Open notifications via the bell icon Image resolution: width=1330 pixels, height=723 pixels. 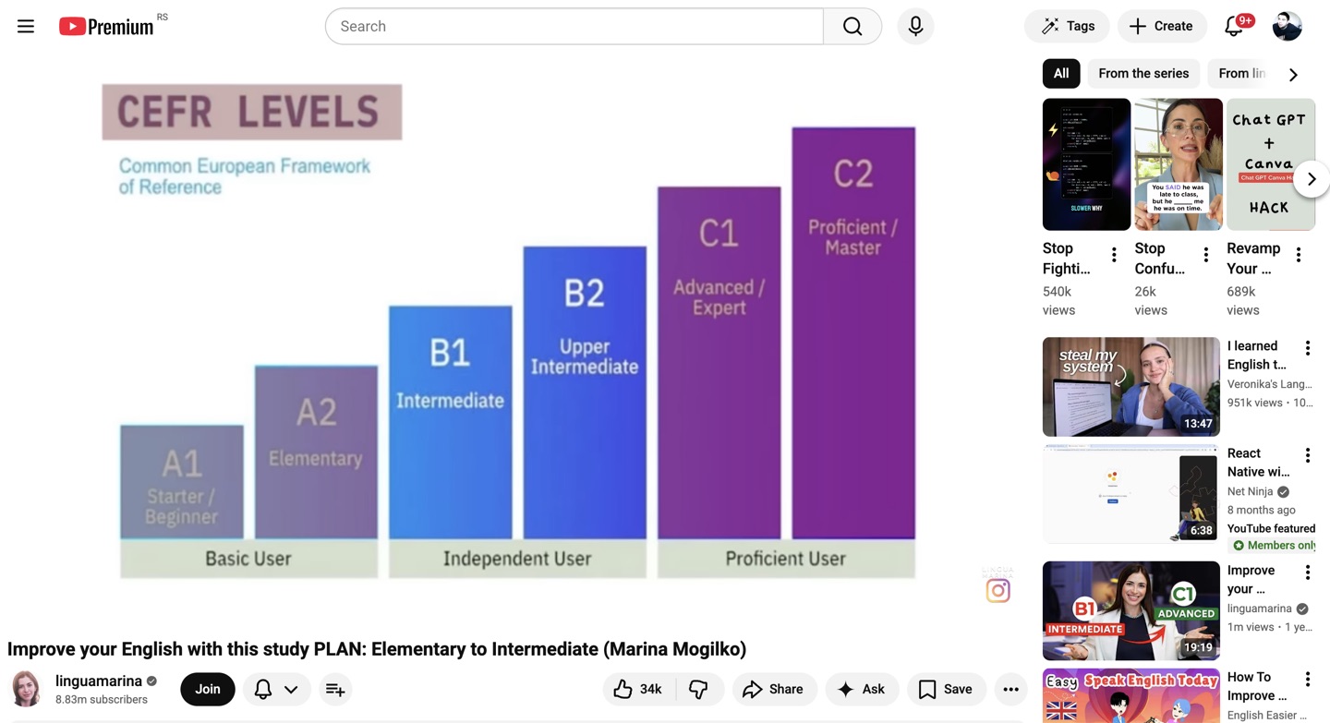[1233, 26]
